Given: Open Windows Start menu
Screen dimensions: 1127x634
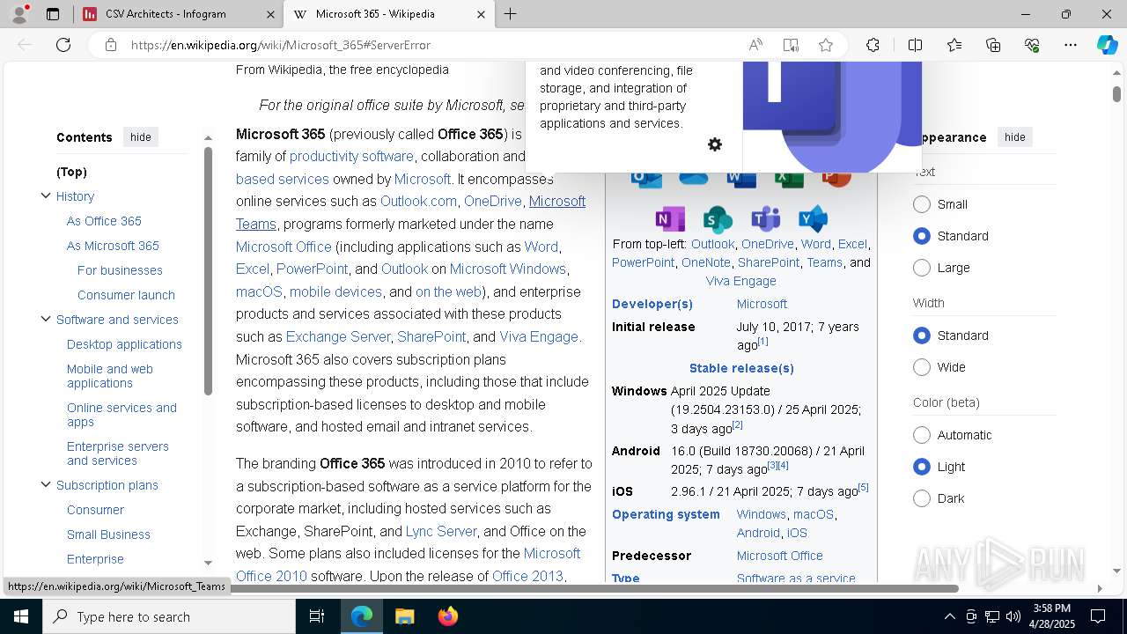Looking at the screenshot, I should [x=21, y=616].
